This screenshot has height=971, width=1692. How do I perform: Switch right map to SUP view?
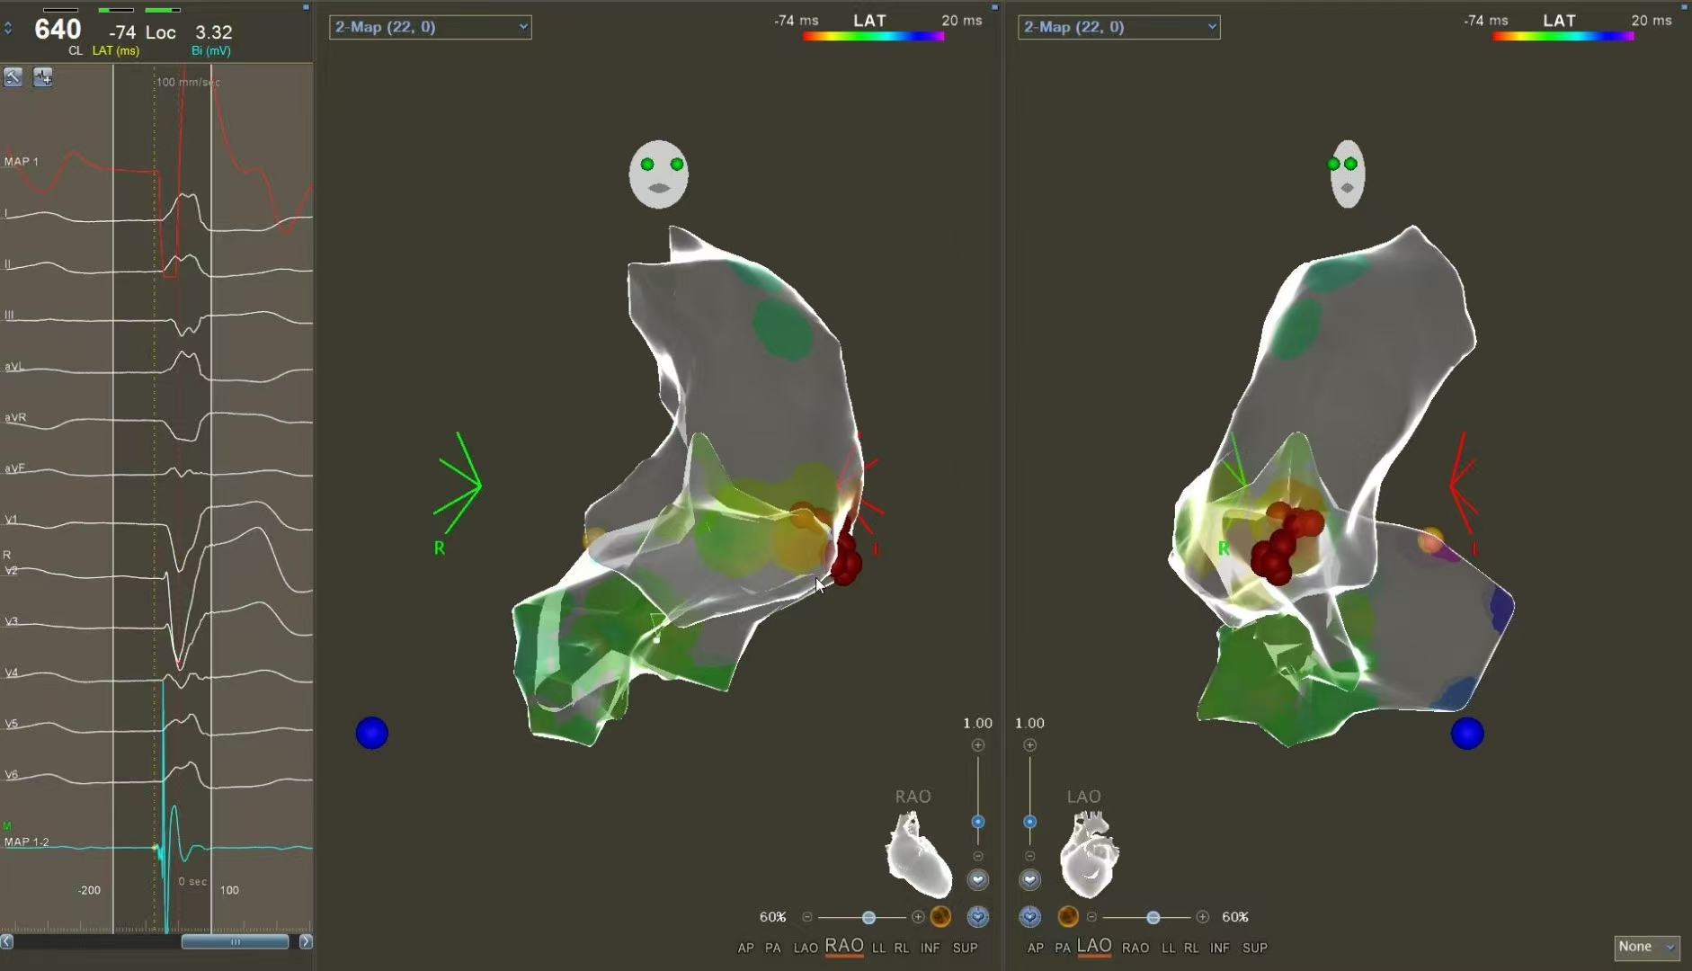pyautogui.click(x=1254, y=948)
